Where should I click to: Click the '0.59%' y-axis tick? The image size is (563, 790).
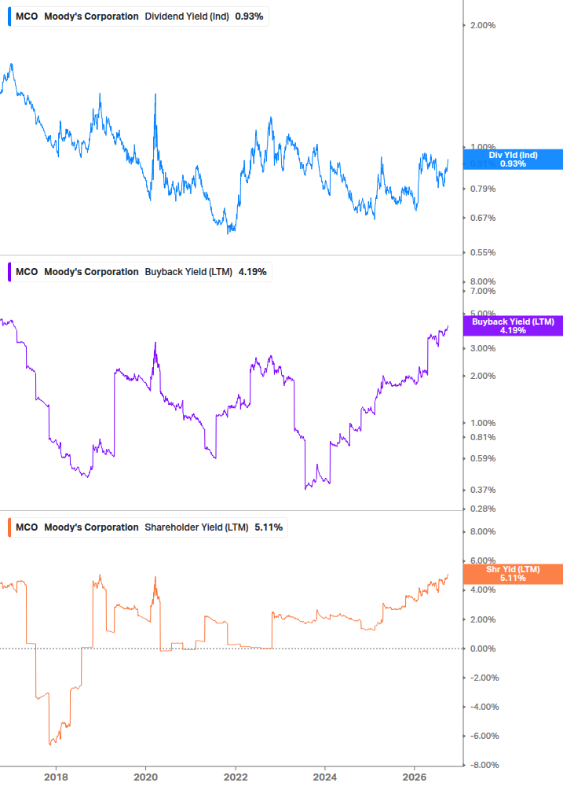(x=483, y=458)
